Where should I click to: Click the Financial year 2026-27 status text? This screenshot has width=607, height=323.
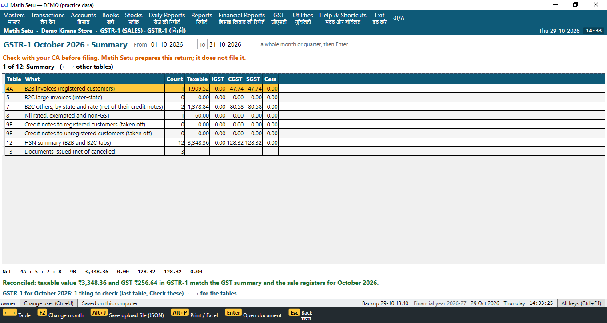tap(440, 303)
